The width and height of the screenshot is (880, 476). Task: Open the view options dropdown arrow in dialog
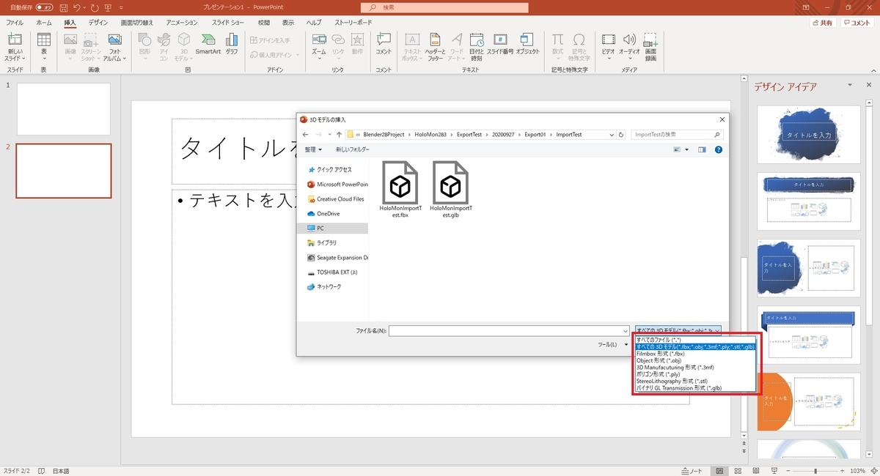tap(687, 149)
